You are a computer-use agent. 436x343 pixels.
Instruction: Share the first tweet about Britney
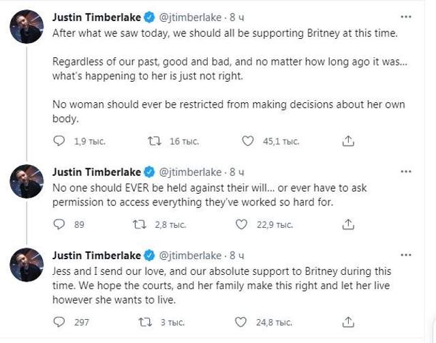click(347, 141)
